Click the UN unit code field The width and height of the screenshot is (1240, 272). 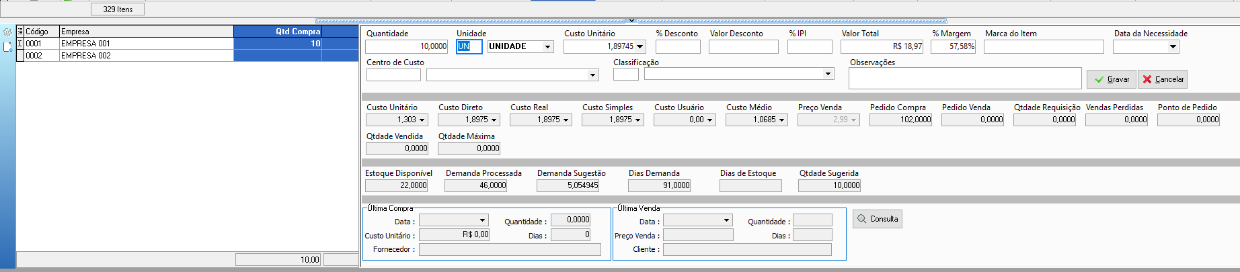pos(469,46)
